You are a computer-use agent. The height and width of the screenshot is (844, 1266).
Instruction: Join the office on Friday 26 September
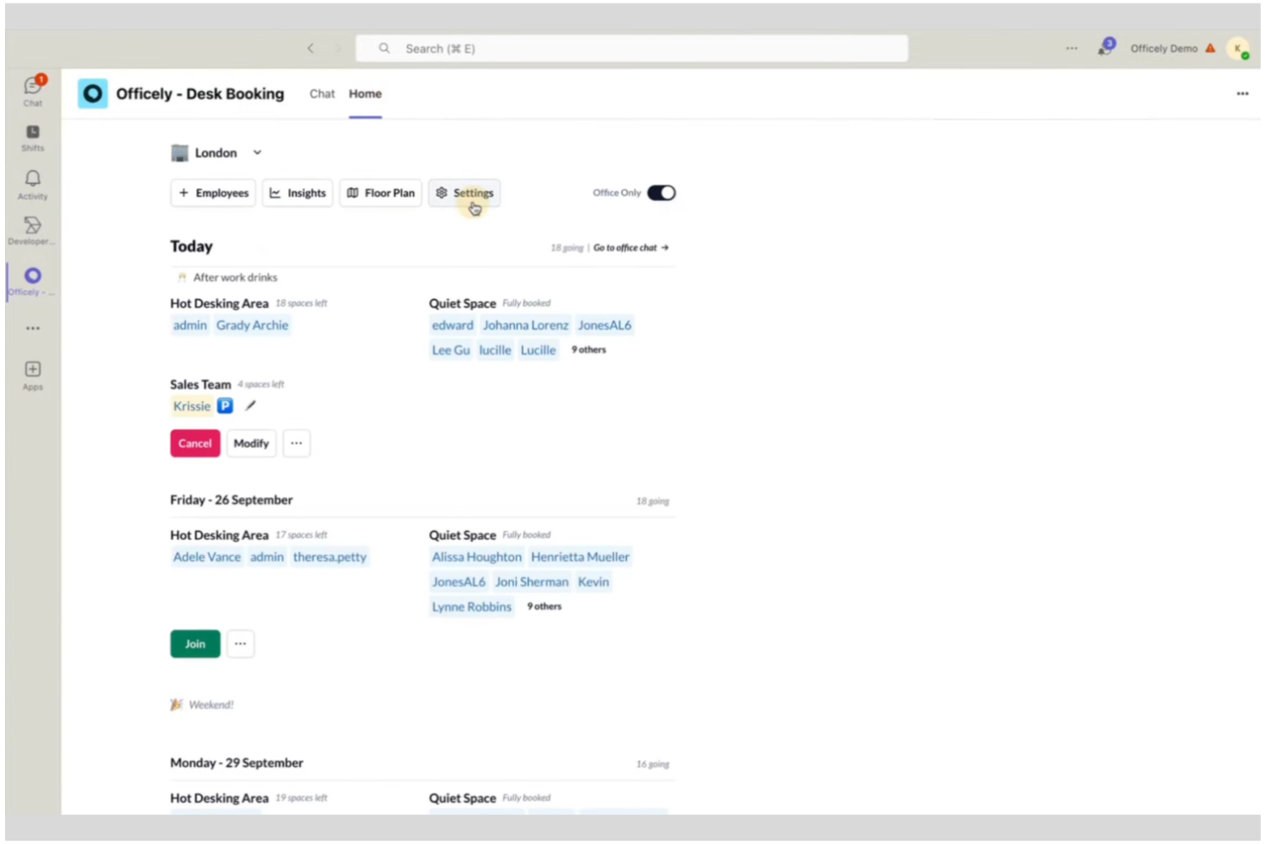195,644
